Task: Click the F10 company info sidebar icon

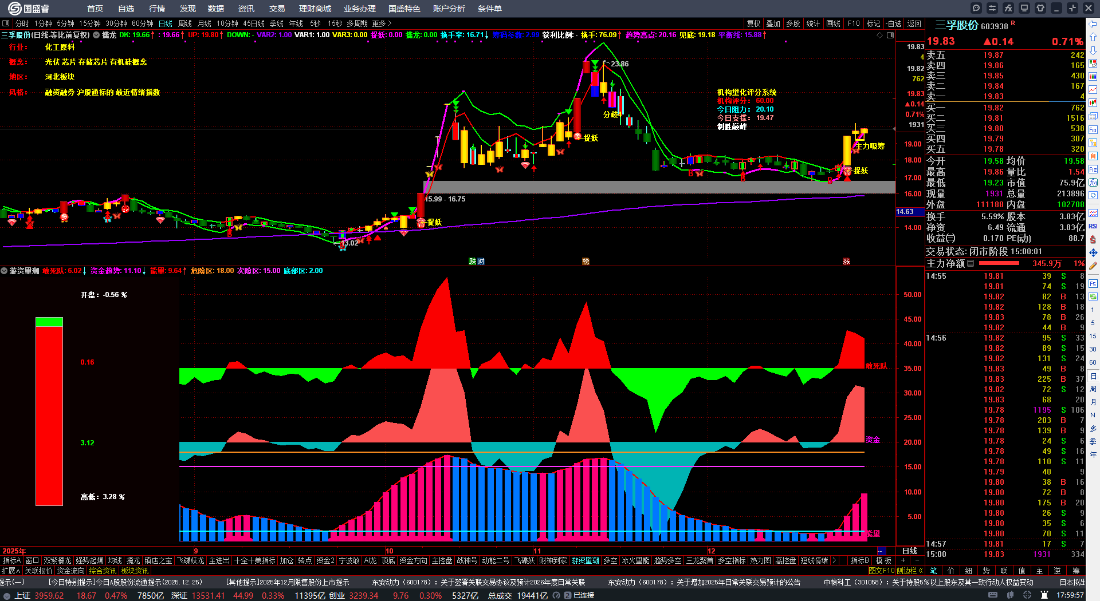Action: pyautogui.click(x=1093, y=129)
